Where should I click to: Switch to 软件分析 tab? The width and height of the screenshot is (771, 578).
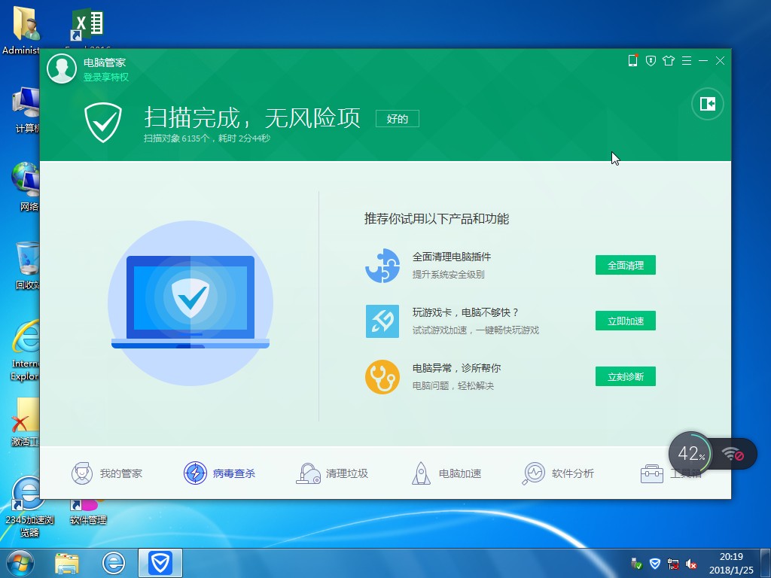point(558,473)
